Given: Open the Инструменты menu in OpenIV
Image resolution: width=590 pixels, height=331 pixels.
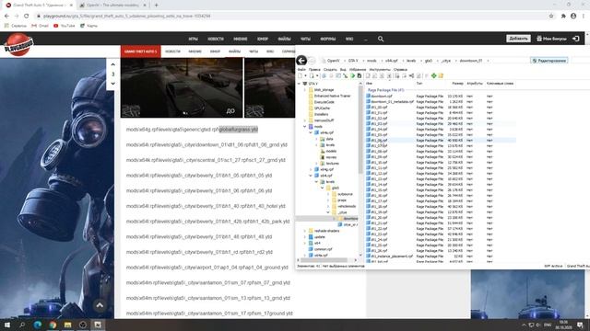Looking at the screenshot, I should (x=380, y=70).
